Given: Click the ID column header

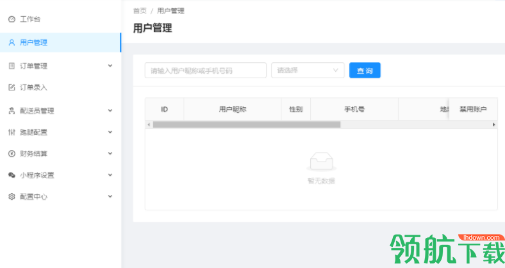Looking at the screenshot, I should tap(164, 110).
